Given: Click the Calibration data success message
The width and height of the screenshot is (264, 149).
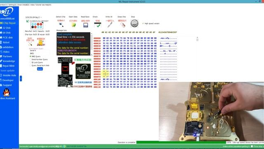Looking at the screenshot, I should (69, 42).
